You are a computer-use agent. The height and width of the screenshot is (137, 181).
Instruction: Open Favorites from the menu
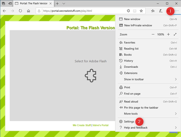[148, 42]
